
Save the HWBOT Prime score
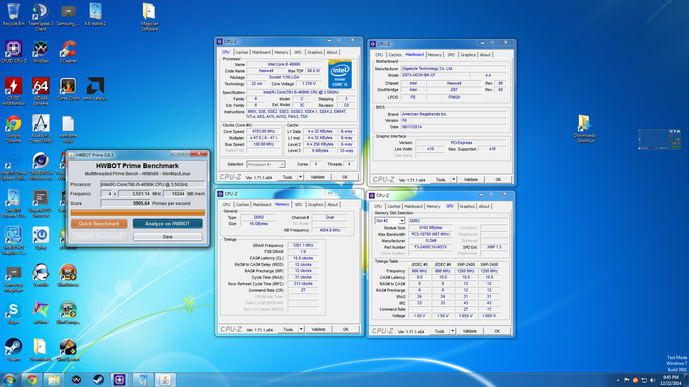coord(168,236)
